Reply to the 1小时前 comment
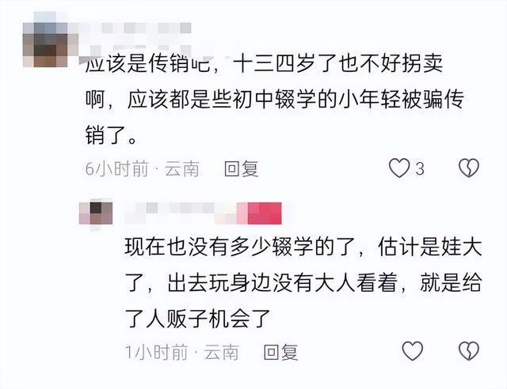The width and height of the screenshot is (507, 389). click(x=280, y=352)
